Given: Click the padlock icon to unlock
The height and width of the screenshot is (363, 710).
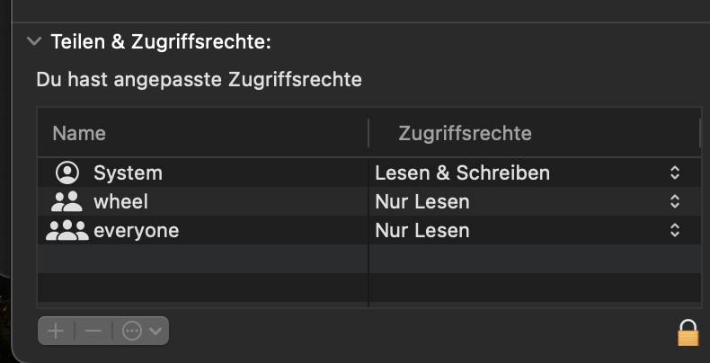Looking at the screenshot, I should pyautogui.click(x=688, y=332).
